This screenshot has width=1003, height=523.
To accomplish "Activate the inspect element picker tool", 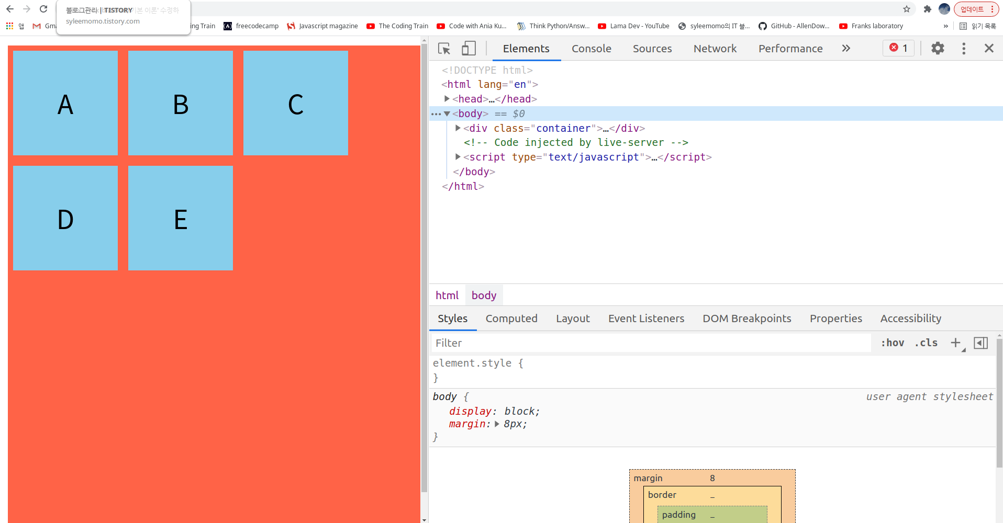I will click(444, 49).
